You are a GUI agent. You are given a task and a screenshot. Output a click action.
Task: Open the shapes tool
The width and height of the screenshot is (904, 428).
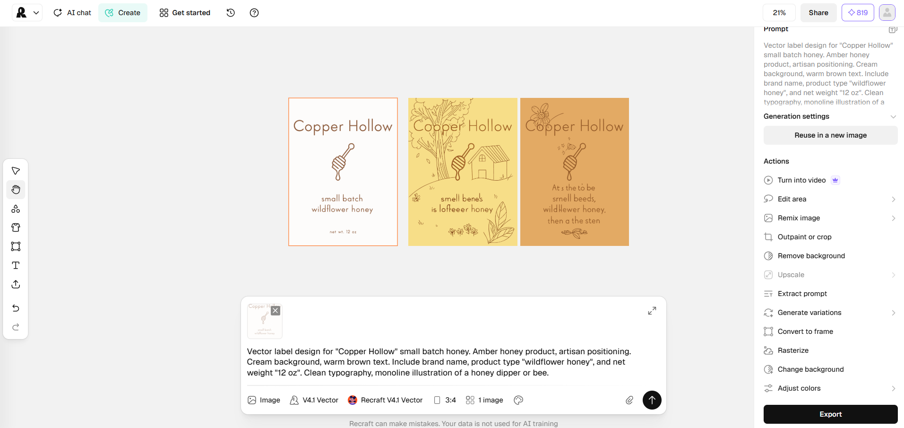coord(16,209)
